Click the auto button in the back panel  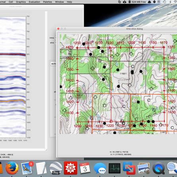(x=53, y=64)
